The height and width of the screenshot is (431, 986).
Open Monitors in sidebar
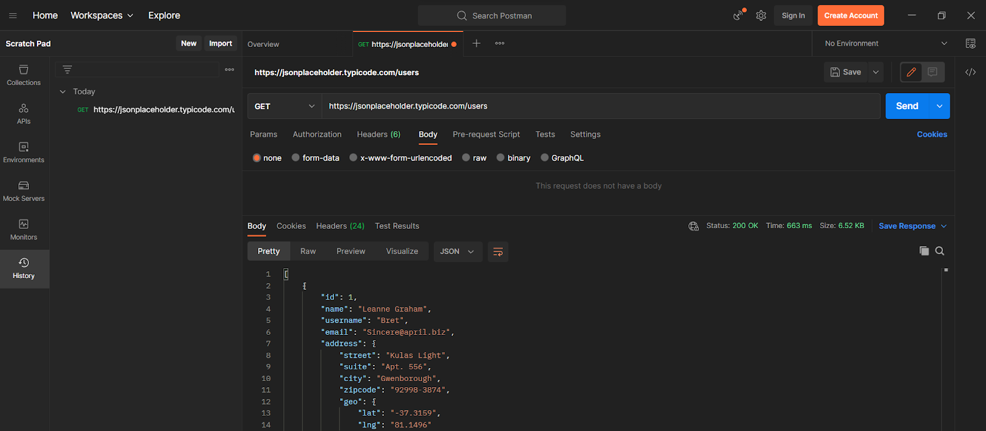tap(24, 230)
